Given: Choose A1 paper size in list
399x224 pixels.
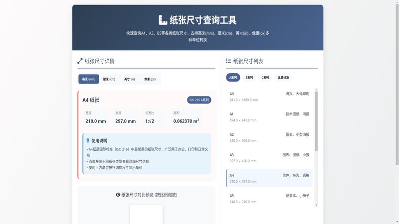Looking at the screenshot, I should (269, 117).
